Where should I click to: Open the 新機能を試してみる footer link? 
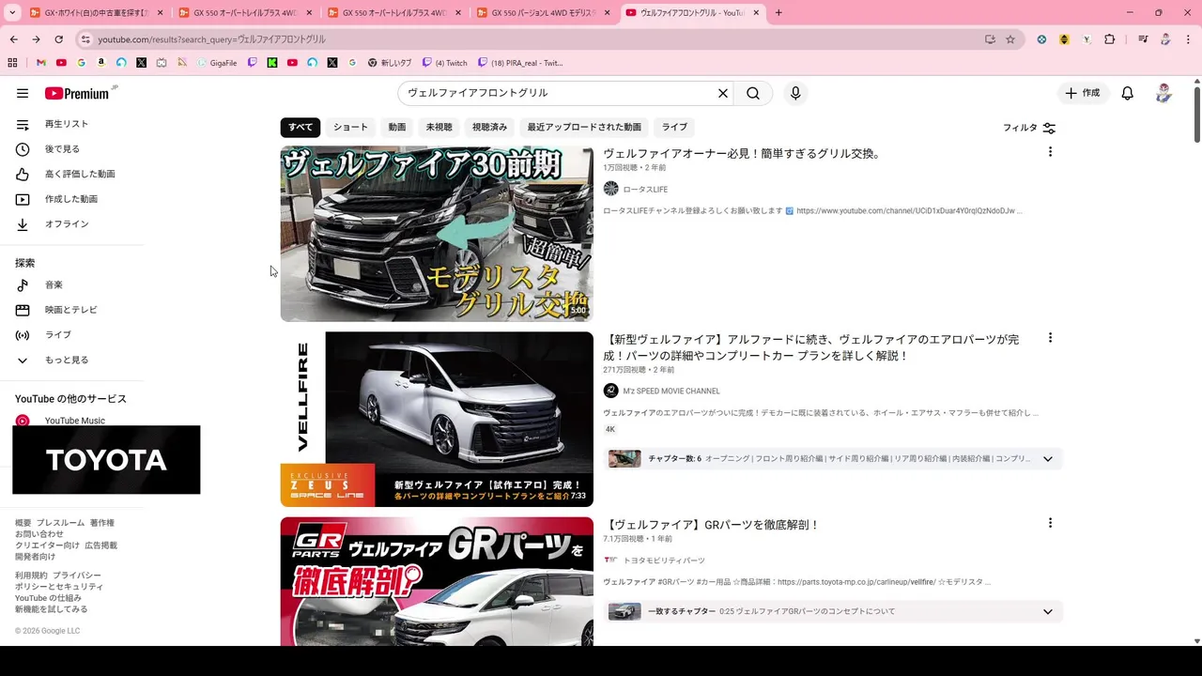point(51,609)
